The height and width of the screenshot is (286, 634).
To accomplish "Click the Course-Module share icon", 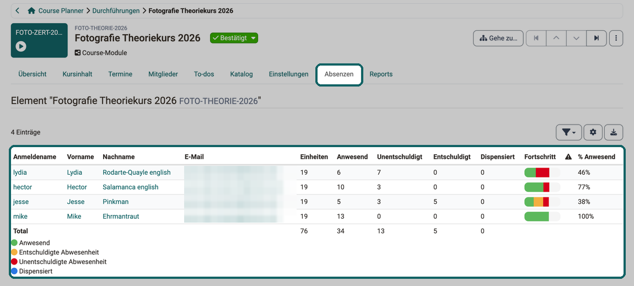I will pos(78,53).
